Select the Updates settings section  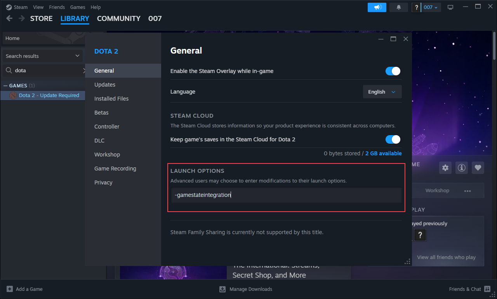tap(123, 85)
